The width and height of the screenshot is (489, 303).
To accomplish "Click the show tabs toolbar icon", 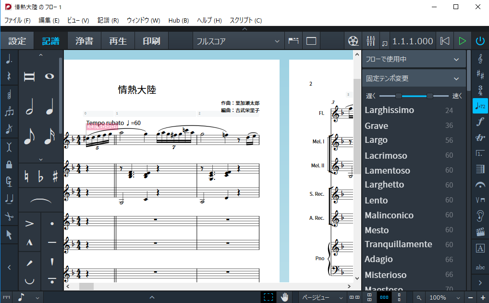I will pos(293,41).
